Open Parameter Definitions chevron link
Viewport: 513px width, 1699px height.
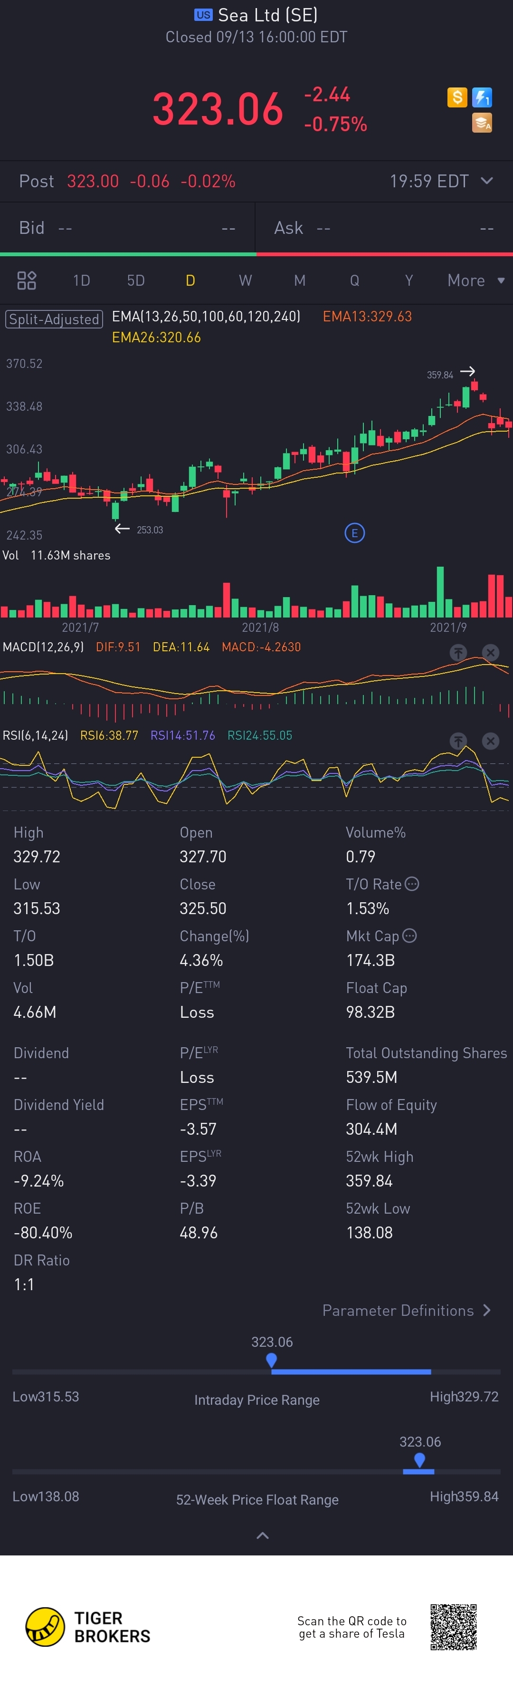click(407, 1311)
